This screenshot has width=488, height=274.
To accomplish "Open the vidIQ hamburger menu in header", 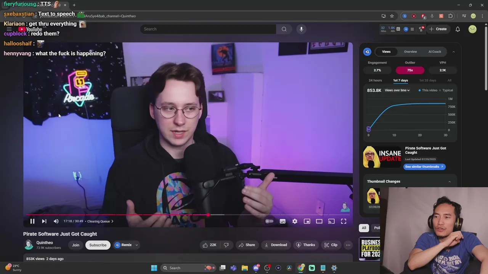I will pos(412,29).
